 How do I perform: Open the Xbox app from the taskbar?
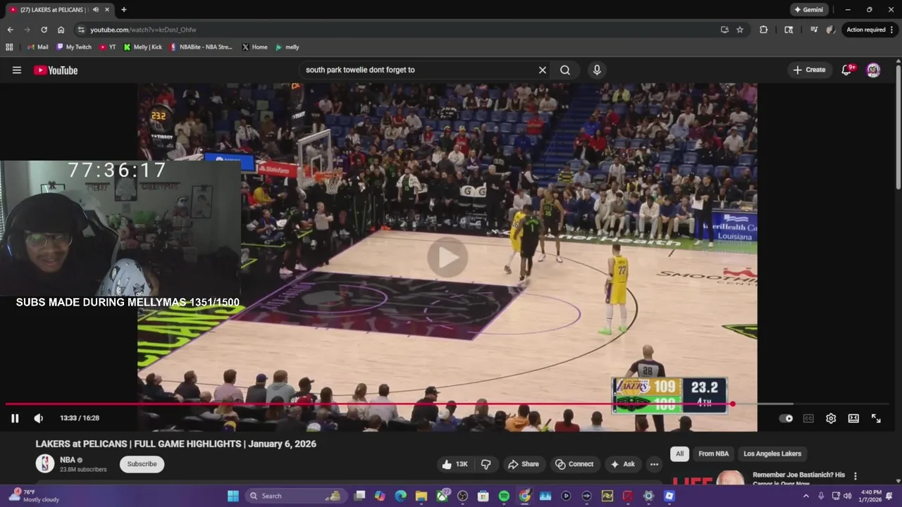pyautogui.click(x=442, y=496)
